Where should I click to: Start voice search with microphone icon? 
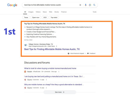coord(86,5)
